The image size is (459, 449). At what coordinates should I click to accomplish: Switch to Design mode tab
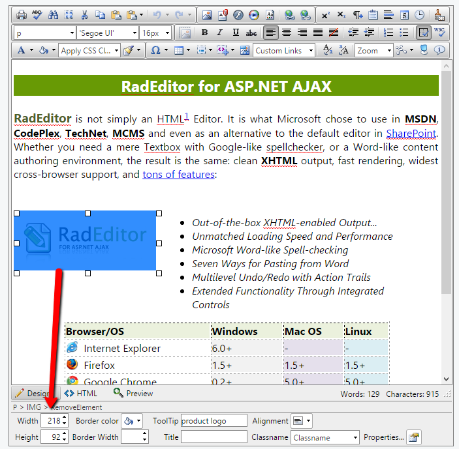36,393
